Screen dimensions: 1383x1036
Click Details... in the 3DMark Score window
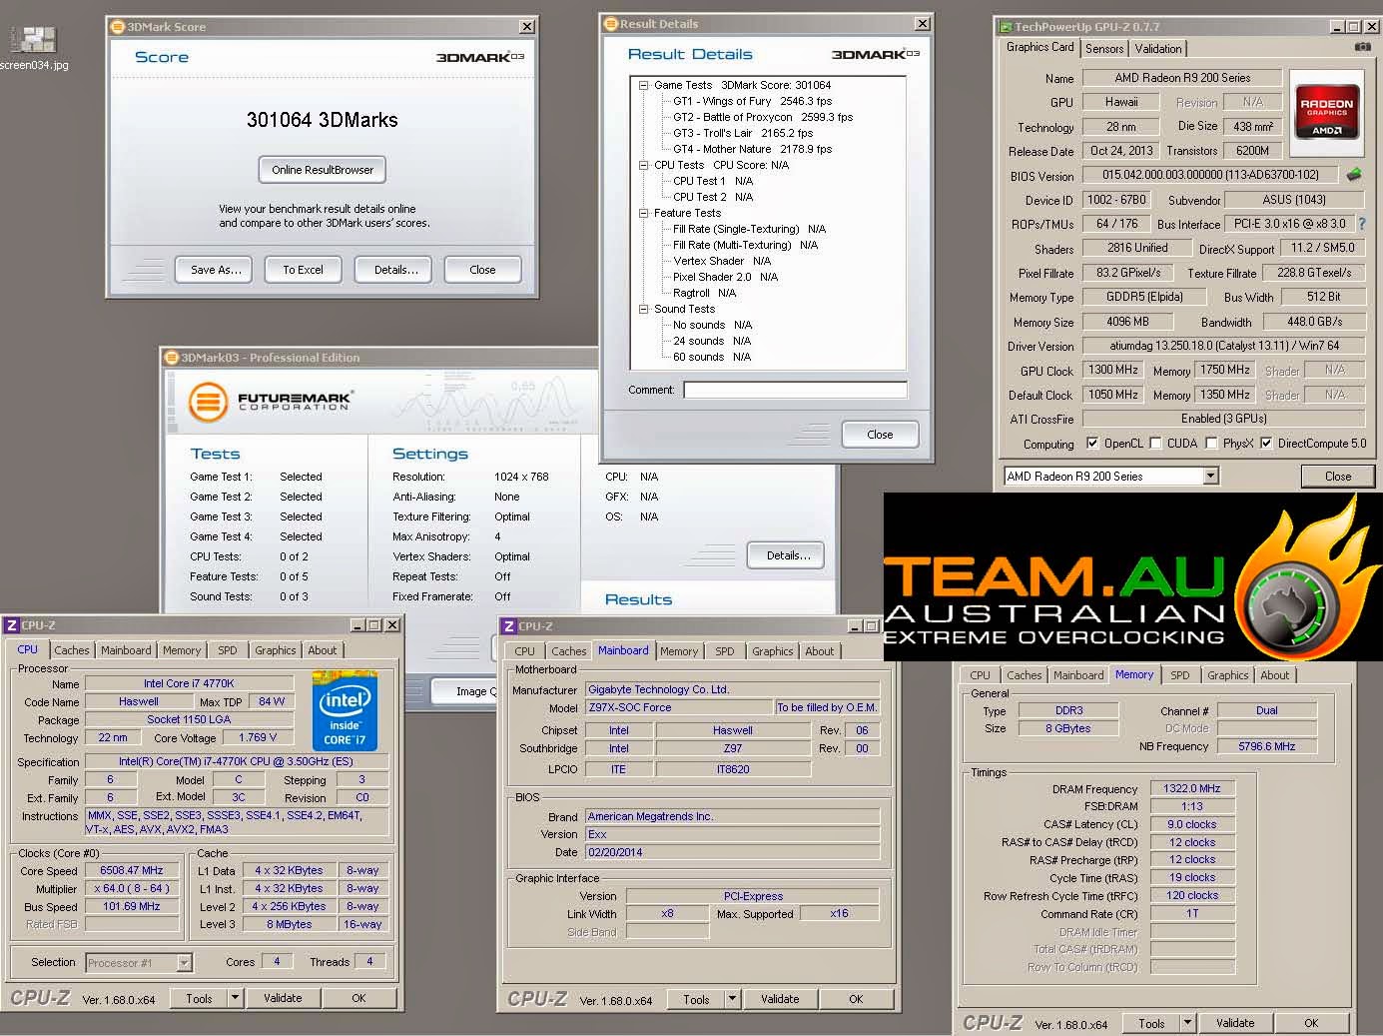click(395, 270)
